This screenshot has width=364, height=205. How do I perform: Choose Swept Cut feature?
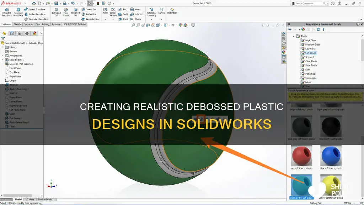click(89, 9)
